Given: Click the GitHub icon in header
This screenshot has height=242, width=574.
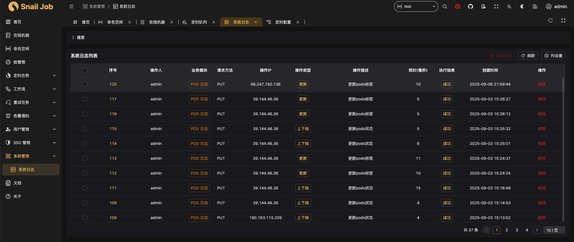Looking at the screenshot, I should (470, 6).
